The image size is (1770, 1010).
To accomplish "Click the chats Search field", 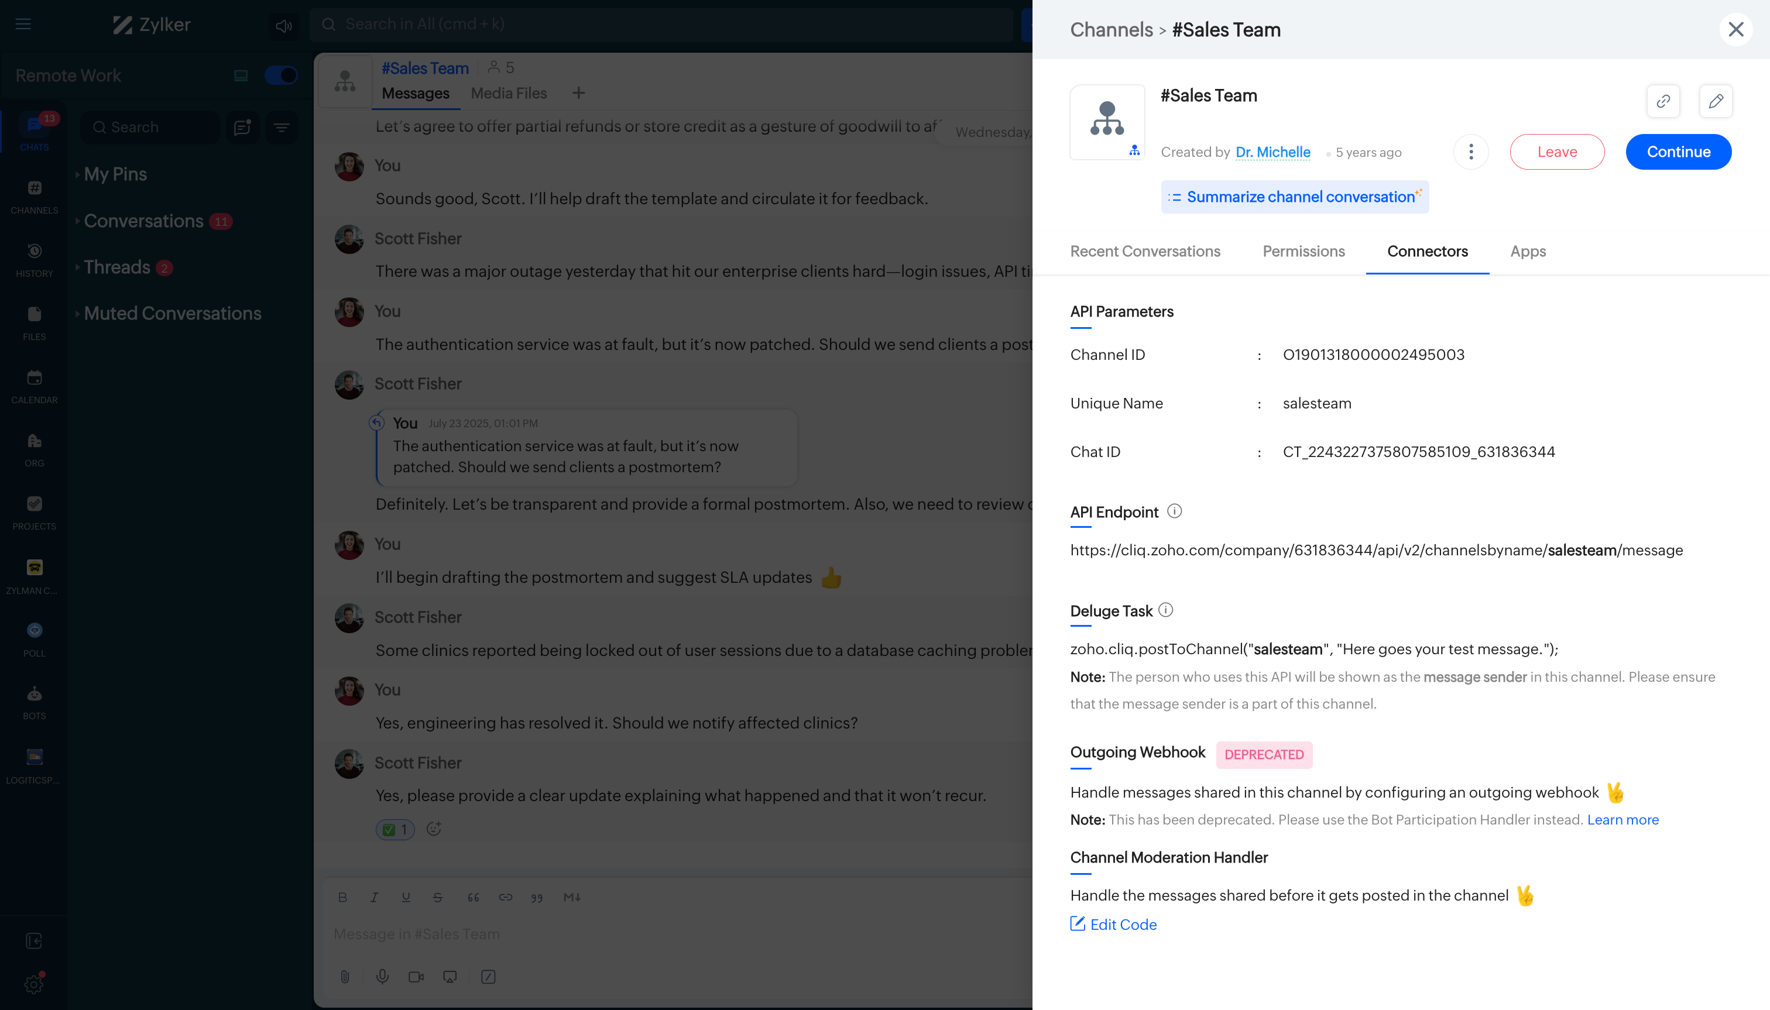I will pos(150,127).
